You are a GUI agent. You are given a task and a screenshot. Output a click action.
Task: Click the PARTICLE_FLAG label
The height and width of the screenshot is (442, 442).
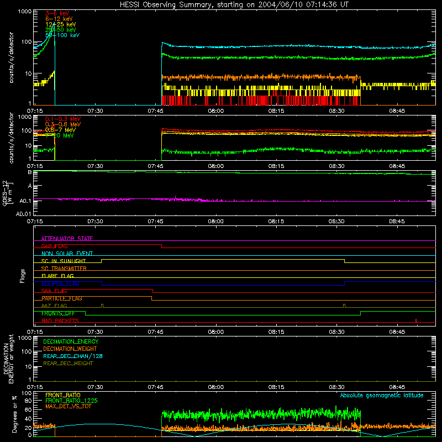(62, 298)
